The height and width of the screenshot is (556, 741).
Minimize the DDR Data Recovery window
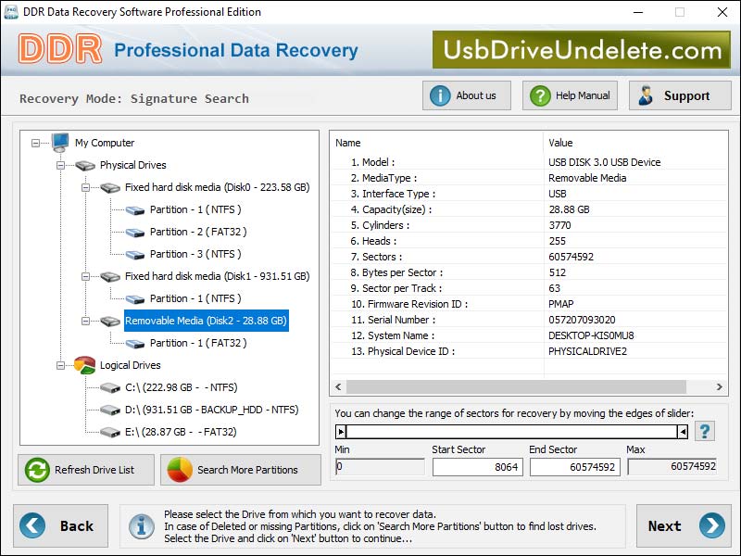coord(638,12)
